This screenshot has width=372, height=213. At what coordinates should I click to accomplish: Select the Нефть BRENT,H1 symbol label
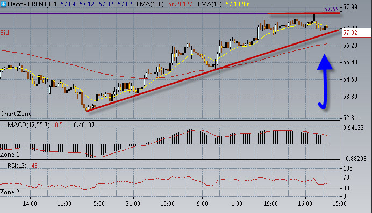[32, 4]
